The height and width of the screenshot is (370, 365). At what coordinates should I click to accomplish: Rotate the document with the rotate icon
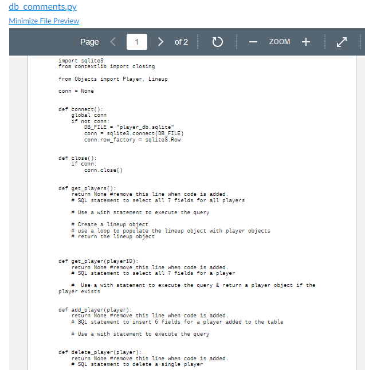tap(217, 42)
